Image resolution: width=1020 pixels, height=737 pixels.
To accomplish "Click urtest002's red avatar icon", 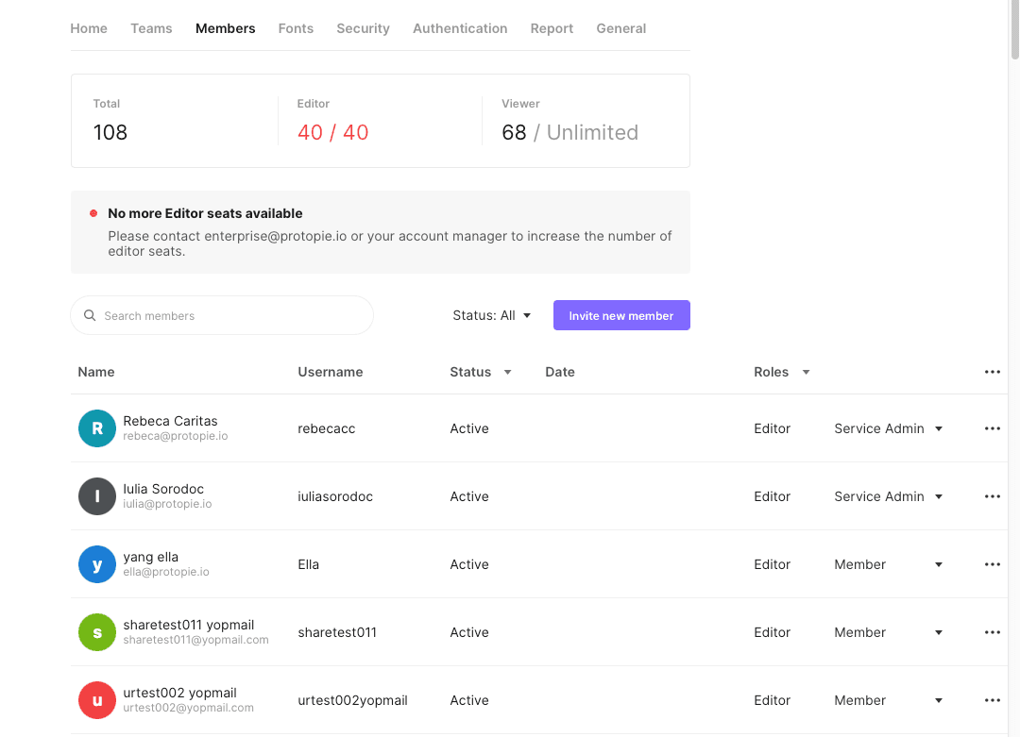I will 96,700.
